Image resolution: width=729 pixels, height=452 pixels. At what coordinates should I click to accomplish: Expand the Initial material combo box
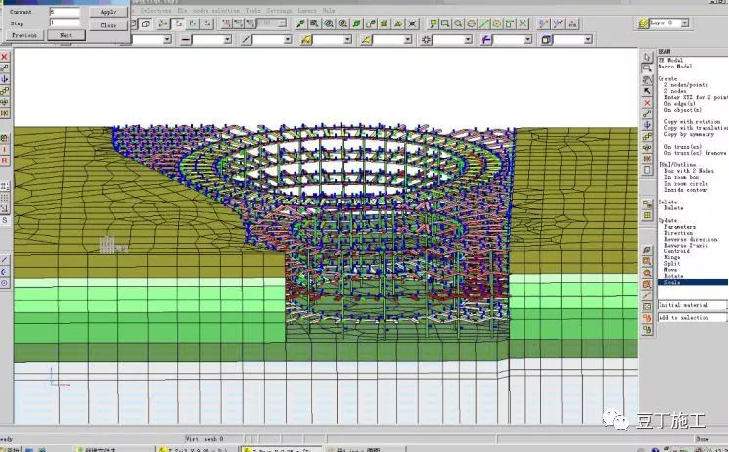[693, 305]
